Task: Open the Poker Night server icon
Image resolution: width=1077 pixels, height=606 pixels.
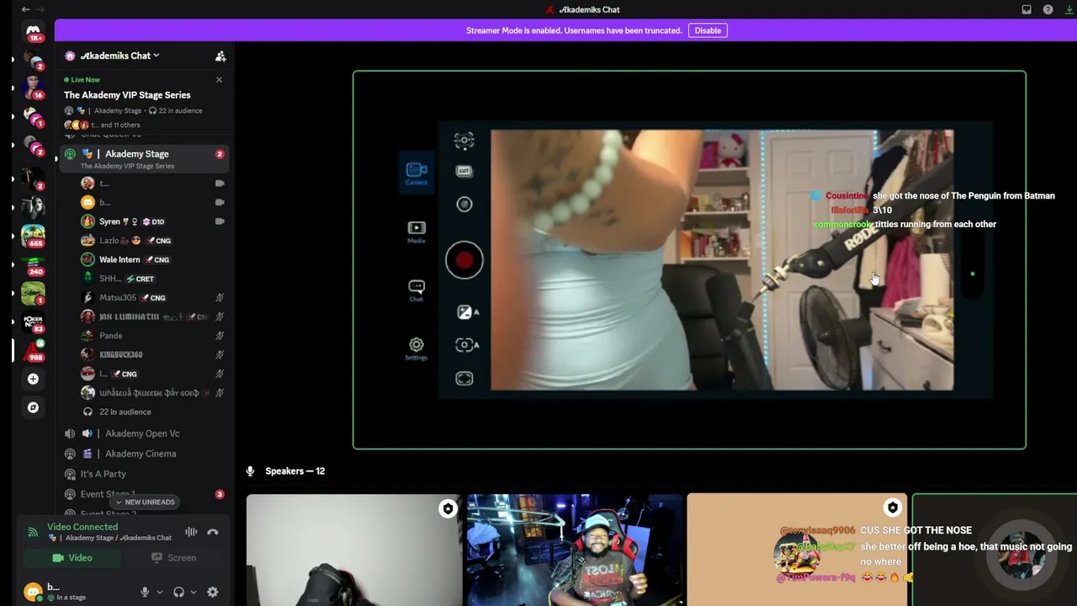Action: pyautogui.click(x=33, y=321)
